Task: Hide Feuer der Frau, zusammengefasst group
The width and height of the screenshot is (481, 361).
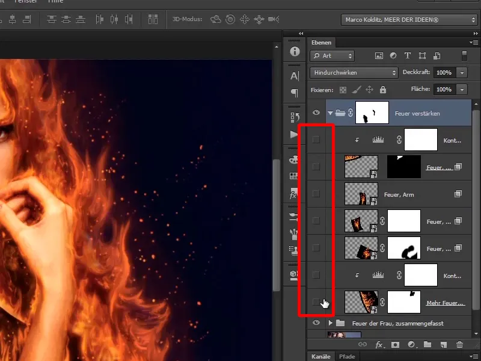Action: tap(316, 323)
